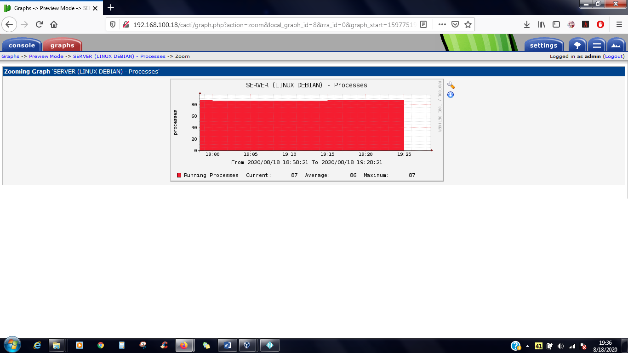Open the graph properties wrench icon
The image size is (628, 353).
point(451,85)
